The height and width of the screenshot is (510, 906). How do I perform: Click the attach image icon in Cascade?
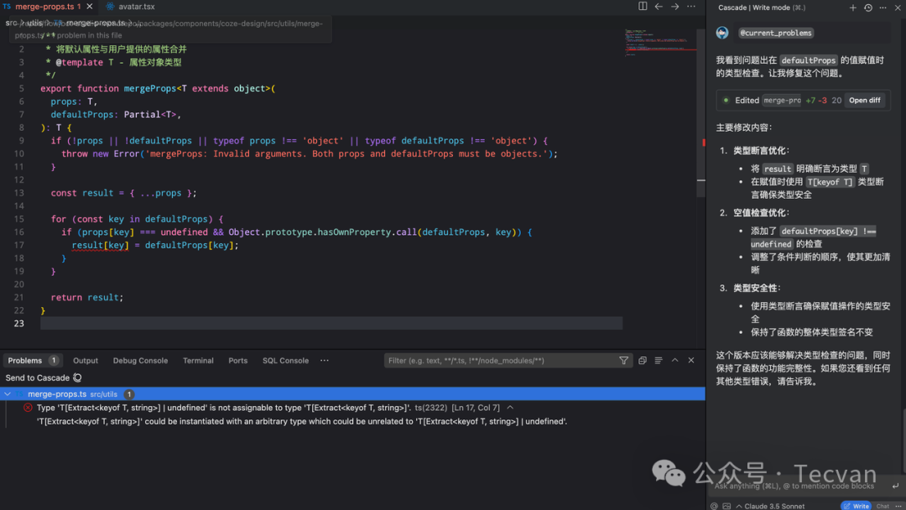point(726,506)
